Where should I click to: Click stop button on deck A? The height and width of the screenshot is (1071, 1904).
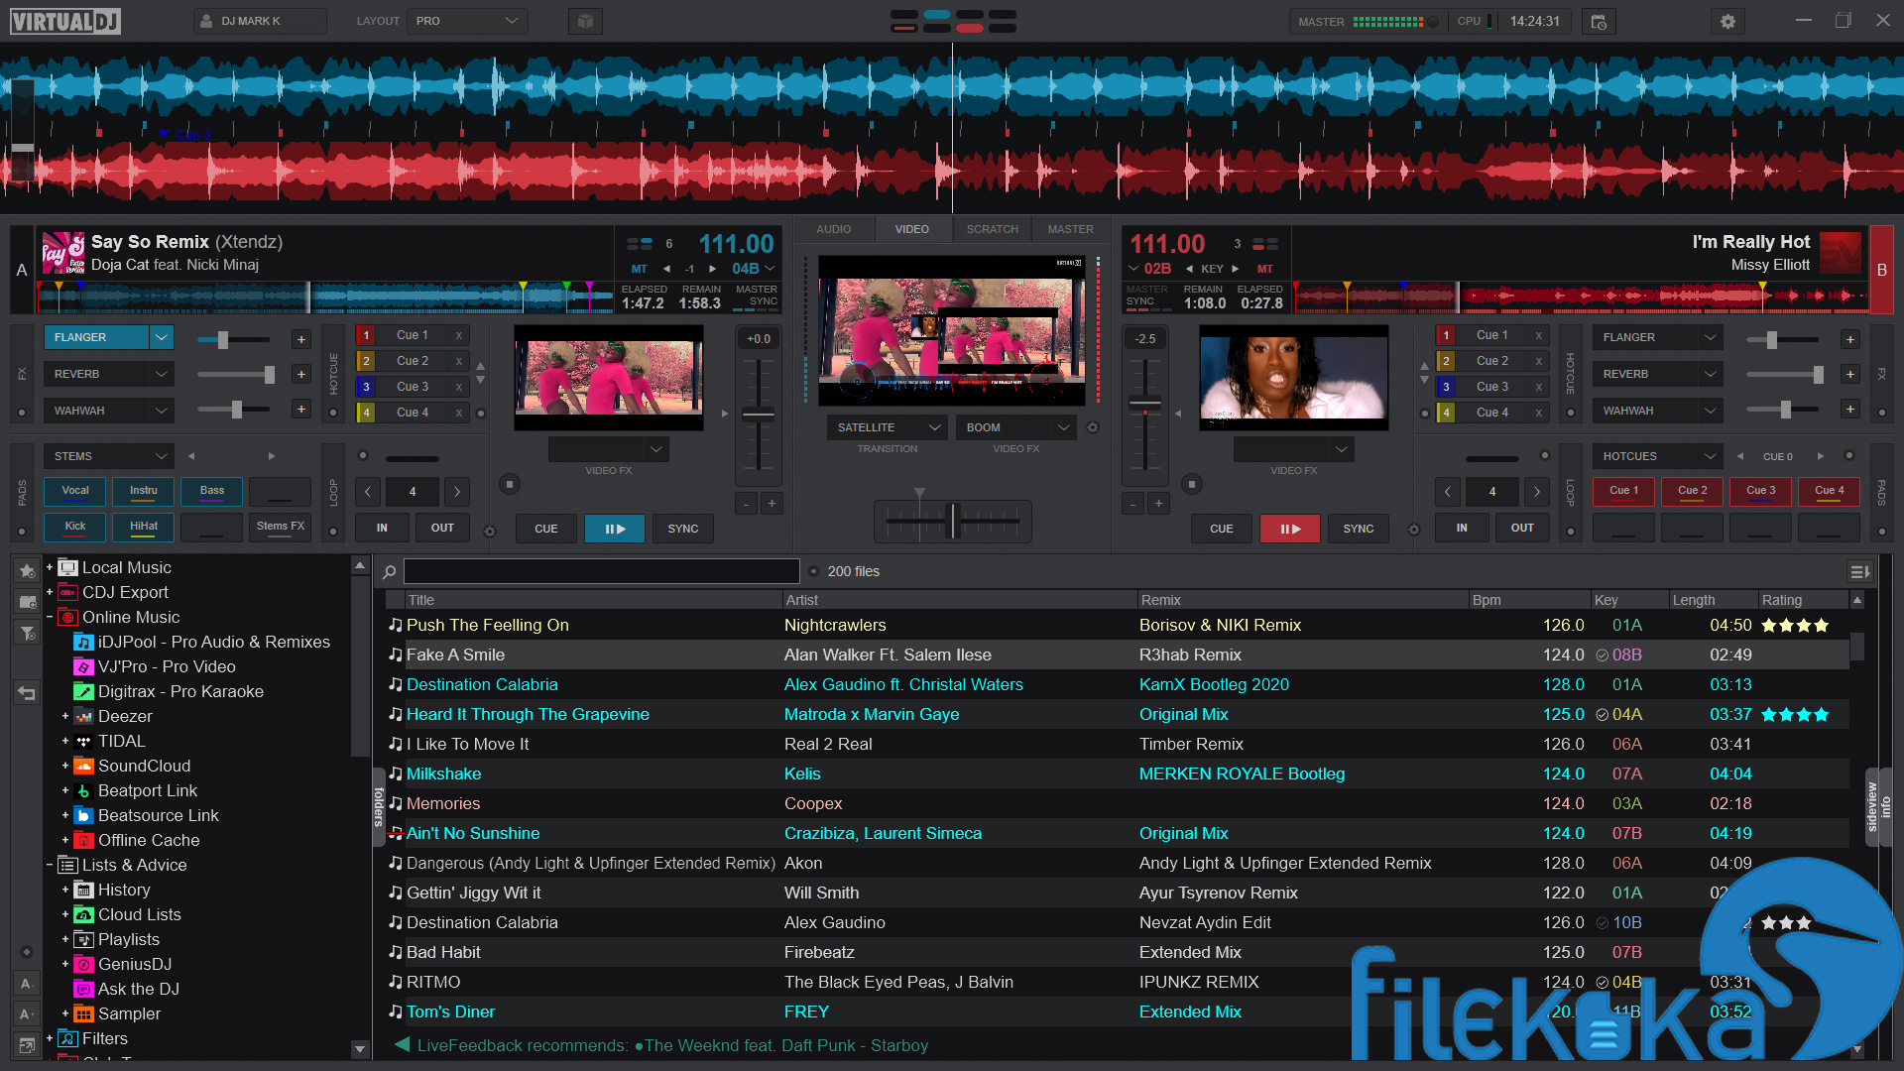click(510, 484)
